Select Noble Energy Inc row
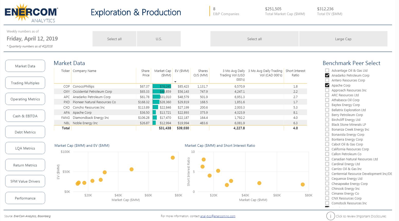The image size is (399, 221). click(x=85, y=123)
